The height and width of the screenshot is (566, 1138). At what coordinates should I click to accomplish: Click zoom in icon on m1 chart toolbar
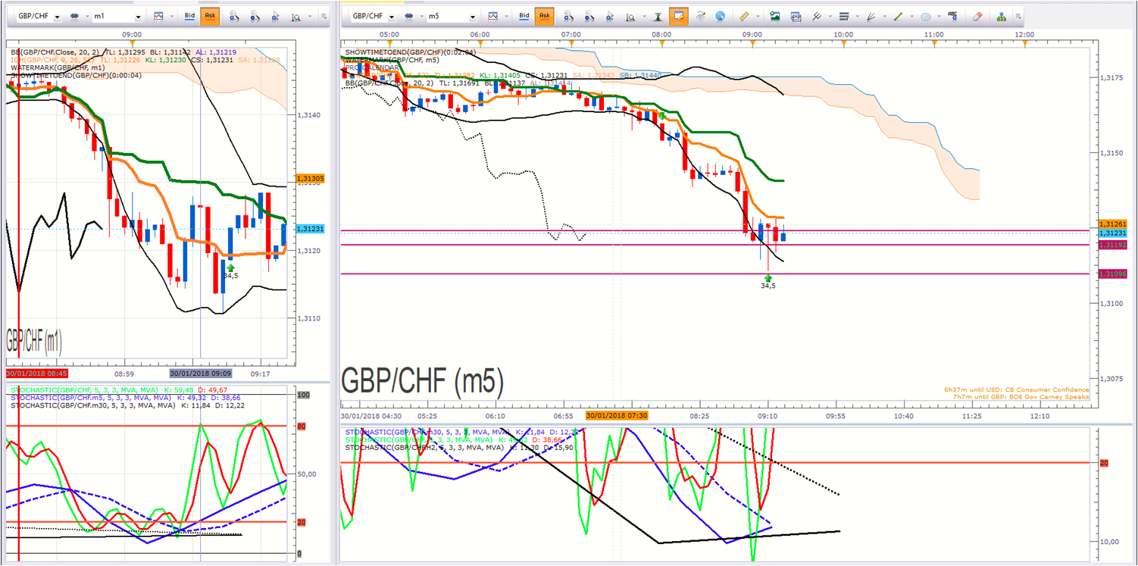click(x=234, y=17)
